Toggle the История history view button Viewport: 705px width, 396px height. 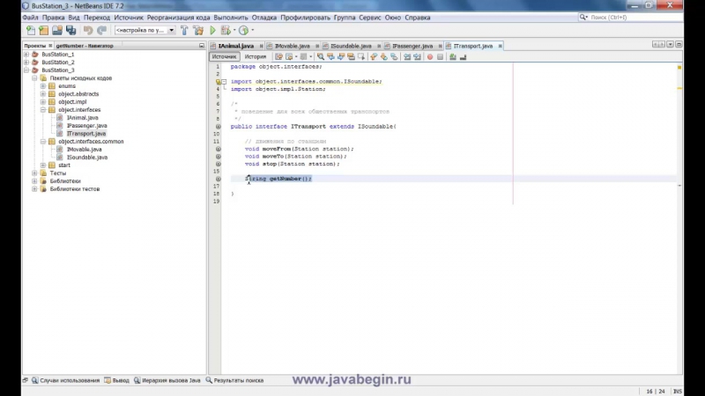[255, 56]
